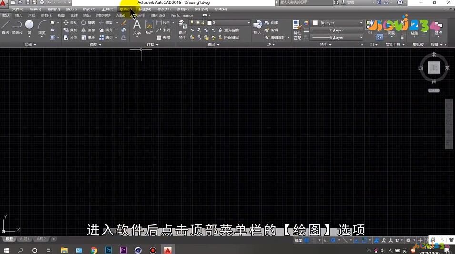Open the annotation scale 1:1 dropdown
455x254 pixels.
[x=399, y=240]
